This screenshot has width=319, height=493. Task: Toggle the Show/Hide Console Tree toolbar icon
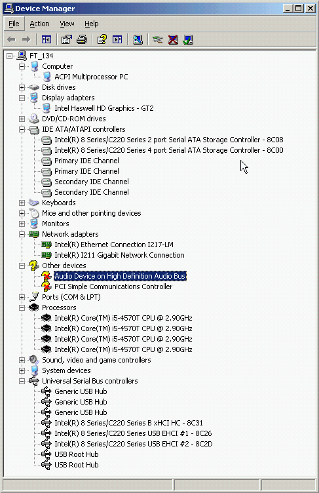(47, 39)
